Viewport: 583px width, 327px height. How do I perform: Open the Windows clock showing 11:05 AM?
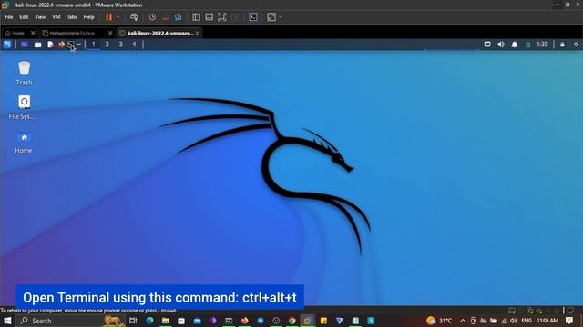coord(547,321)
